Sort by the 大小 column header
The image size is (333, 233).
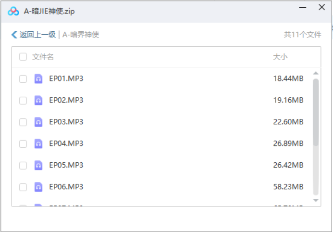pos(280,57)
